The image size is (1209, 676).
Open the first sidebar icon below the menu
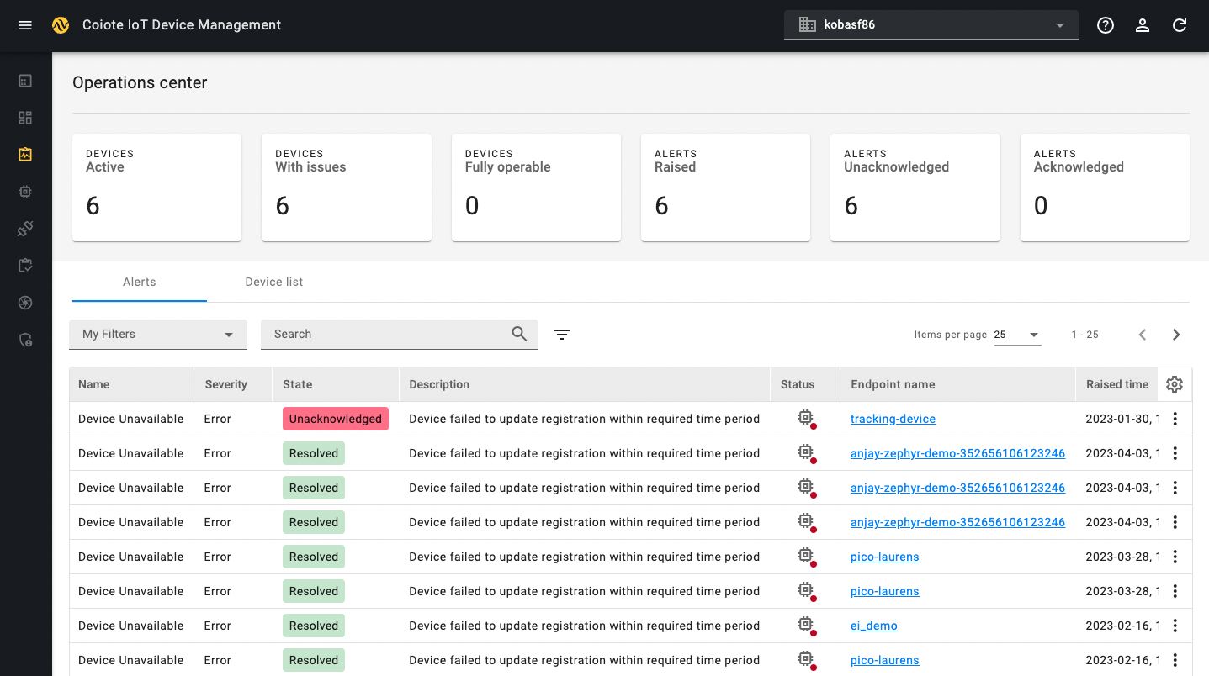click(25, 82)
